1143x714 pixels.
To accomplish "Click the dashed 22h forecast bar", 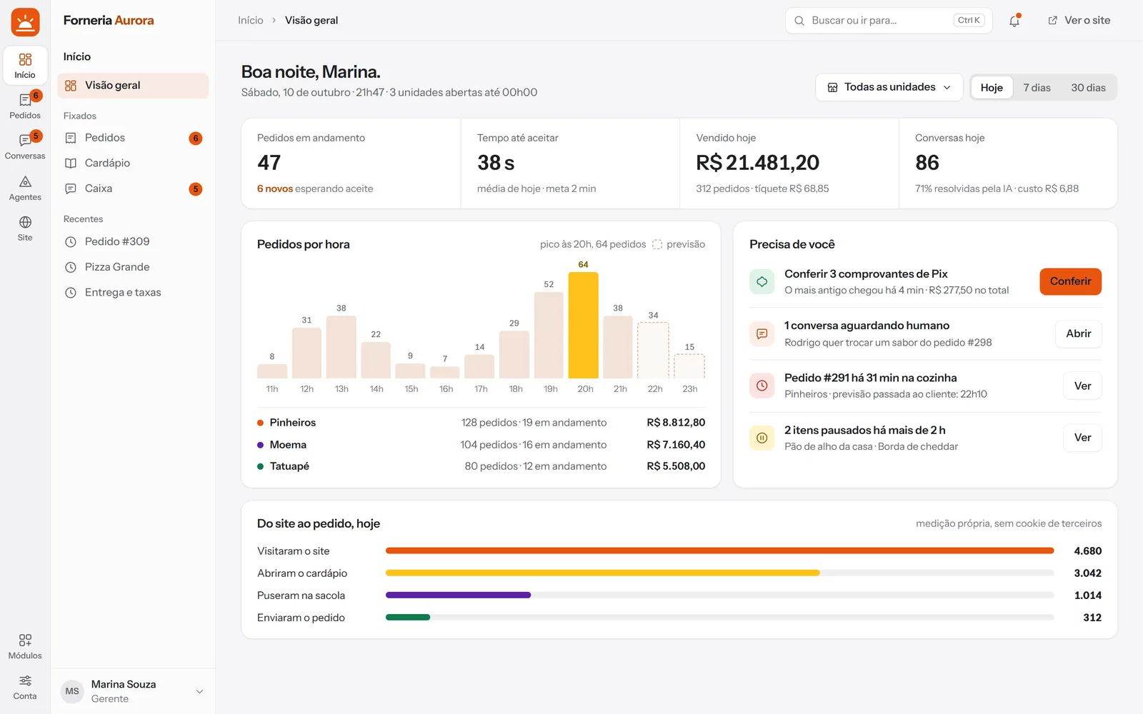I will tap(653, 351).
